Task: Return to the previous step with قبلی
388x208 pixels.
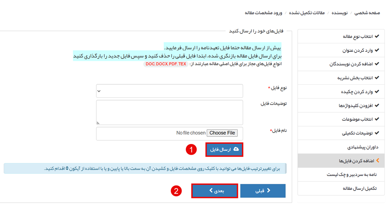Action: pyautogui.click(x=263, y=191)
